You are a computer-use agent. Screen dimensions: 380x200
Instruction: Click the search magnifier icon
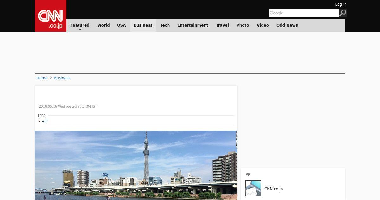tap(343, 13)
